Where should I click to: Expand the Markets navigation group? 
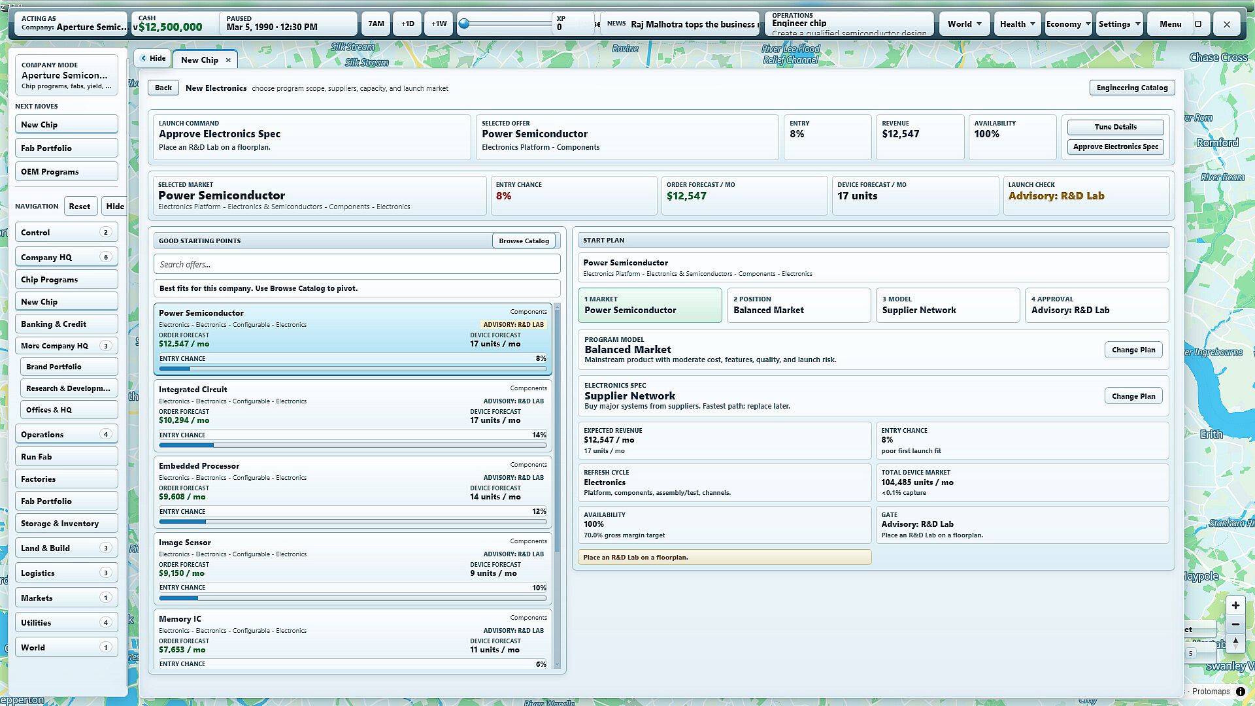click(x=67, y=598)
